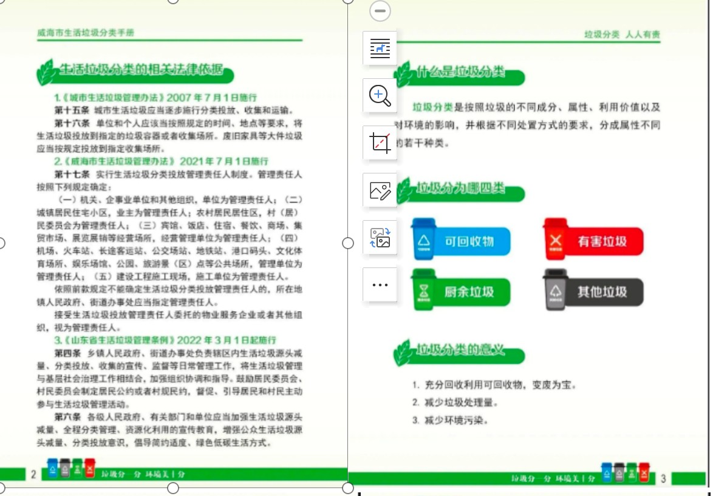713x496 pixels.
Task: Click the 什么是垃圾分类 heading banner
Action: click(x=460, y=73)
